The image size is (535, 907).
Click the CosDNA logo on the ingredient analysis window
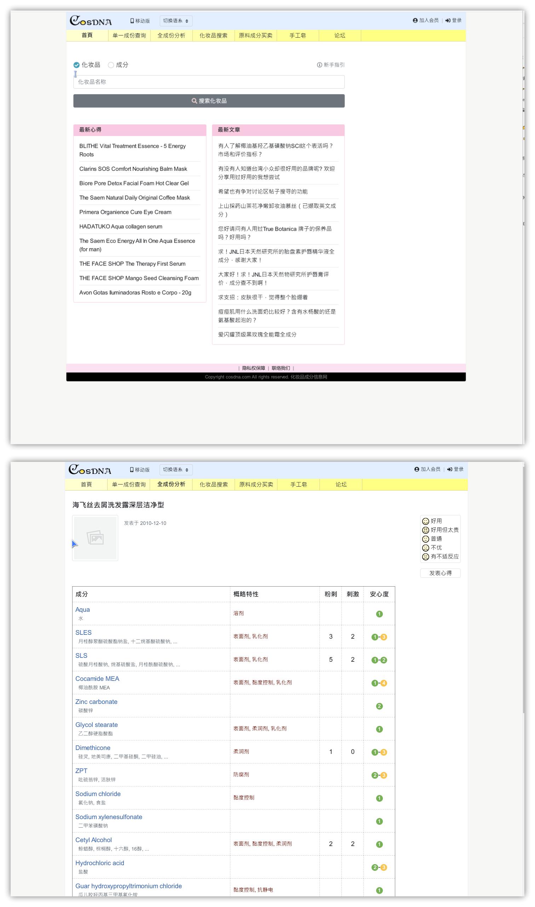coord(90,470)
